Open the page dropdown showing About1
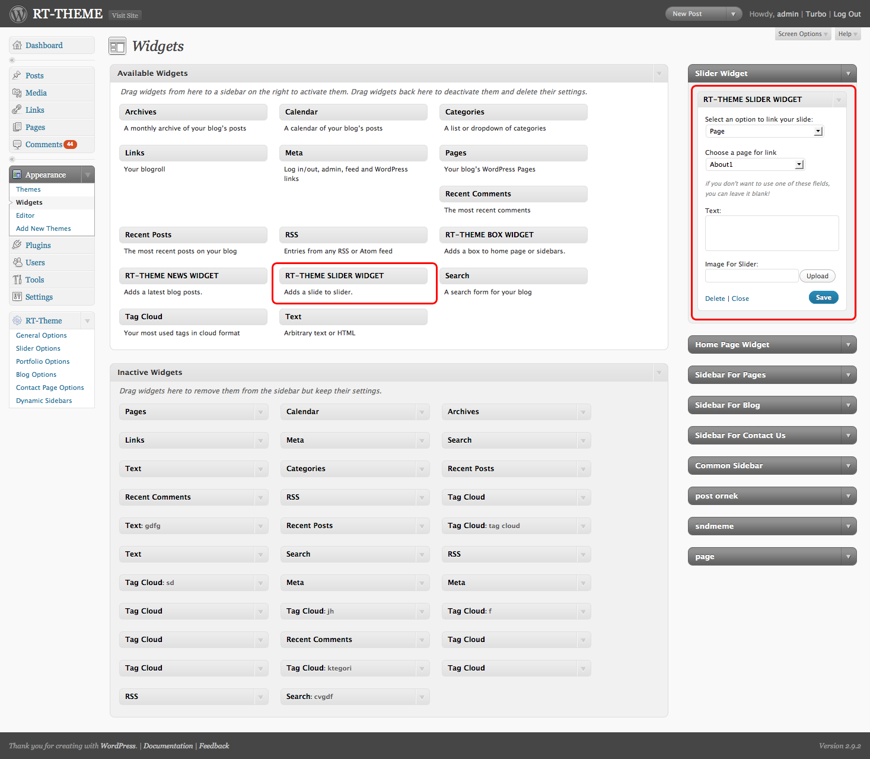This screenshot has width=870, height=759. click(754, 164)
